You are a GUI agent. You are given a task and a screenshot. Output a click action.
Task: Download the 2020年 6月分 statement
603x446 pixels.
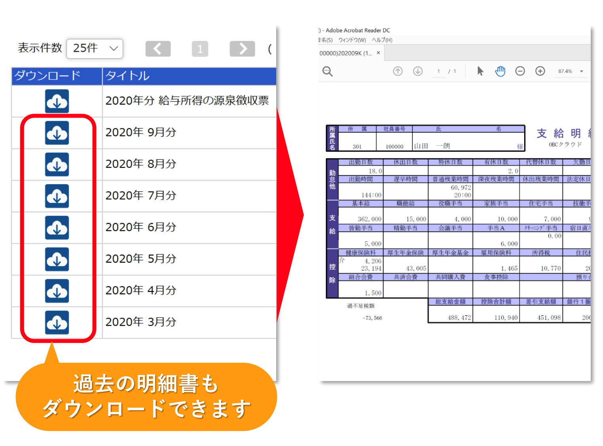click(57, 228)
